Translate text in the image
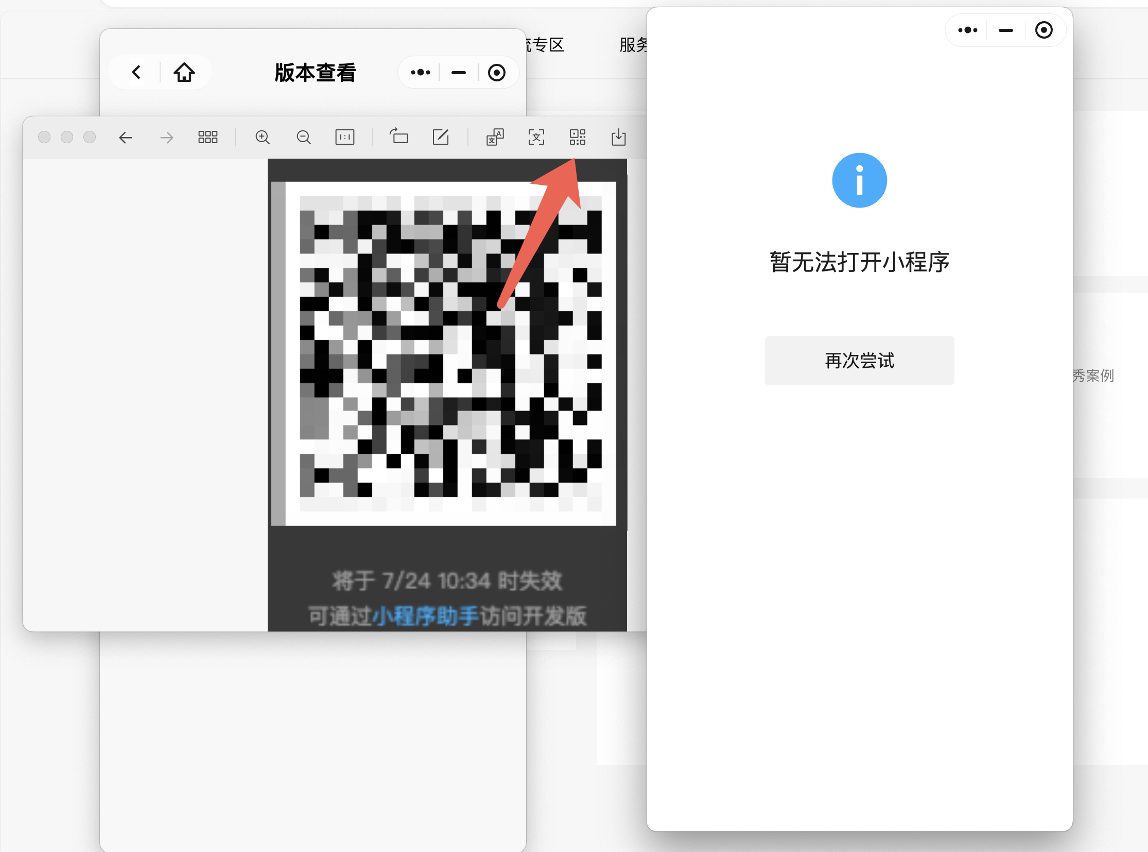 (x=495, y=137)
